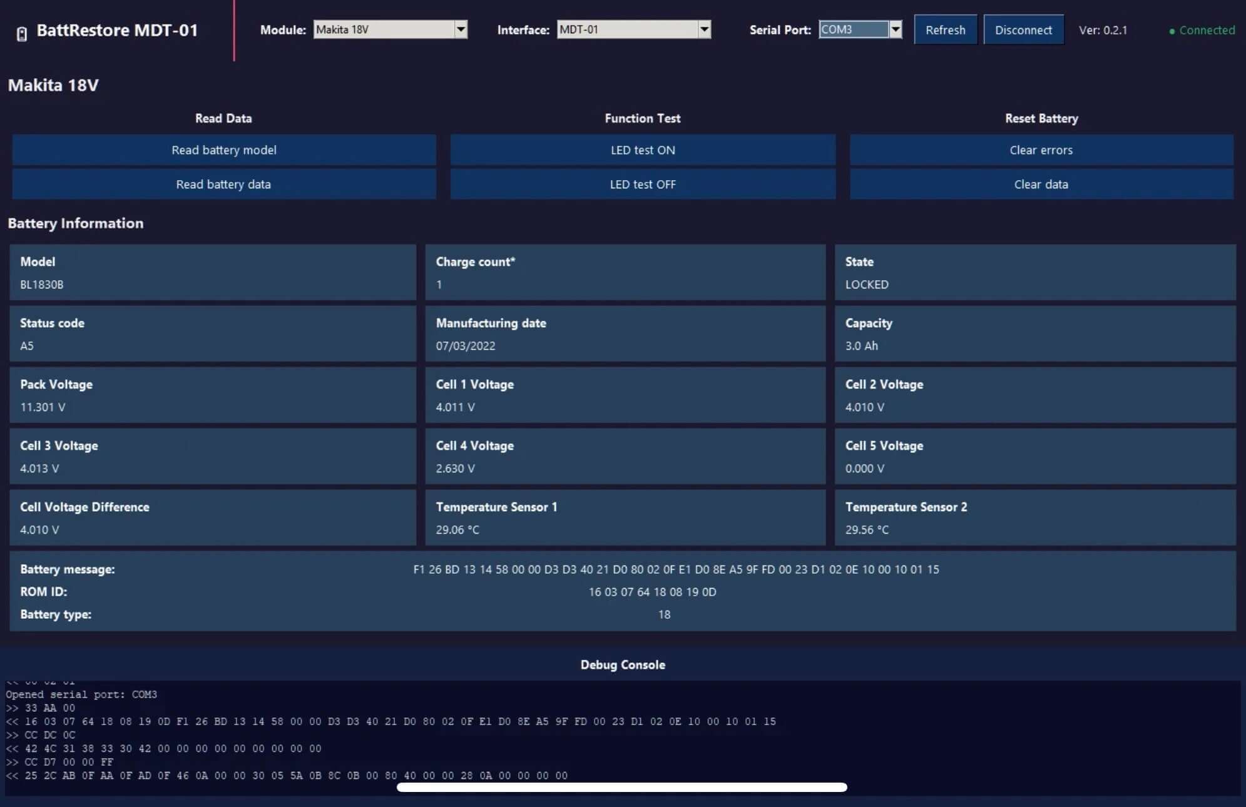Viewport: 1246px width, 807px height.
Task: Select the Battery message hex string
Action: [x=675, y=569]
